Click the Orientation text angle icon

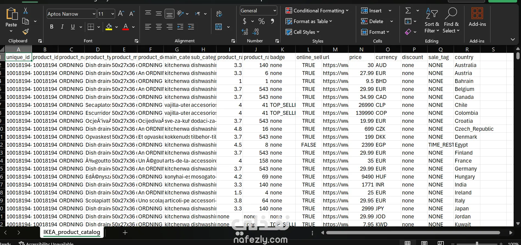180,13
